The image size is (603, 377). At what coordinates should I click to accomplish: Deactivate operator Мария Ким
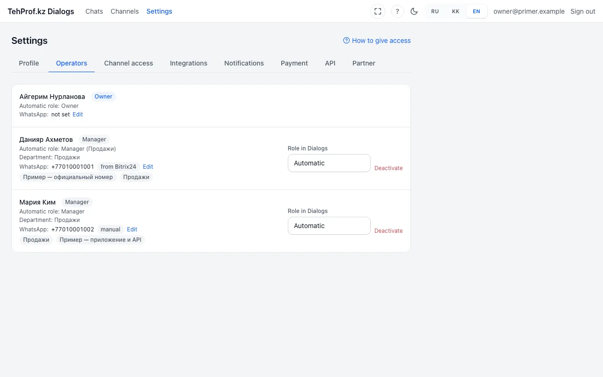[389, 231]
